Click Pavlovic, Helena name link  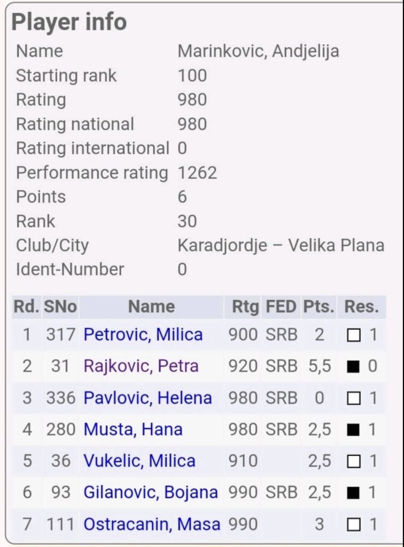pyautogui.click(x=147, y=398)
